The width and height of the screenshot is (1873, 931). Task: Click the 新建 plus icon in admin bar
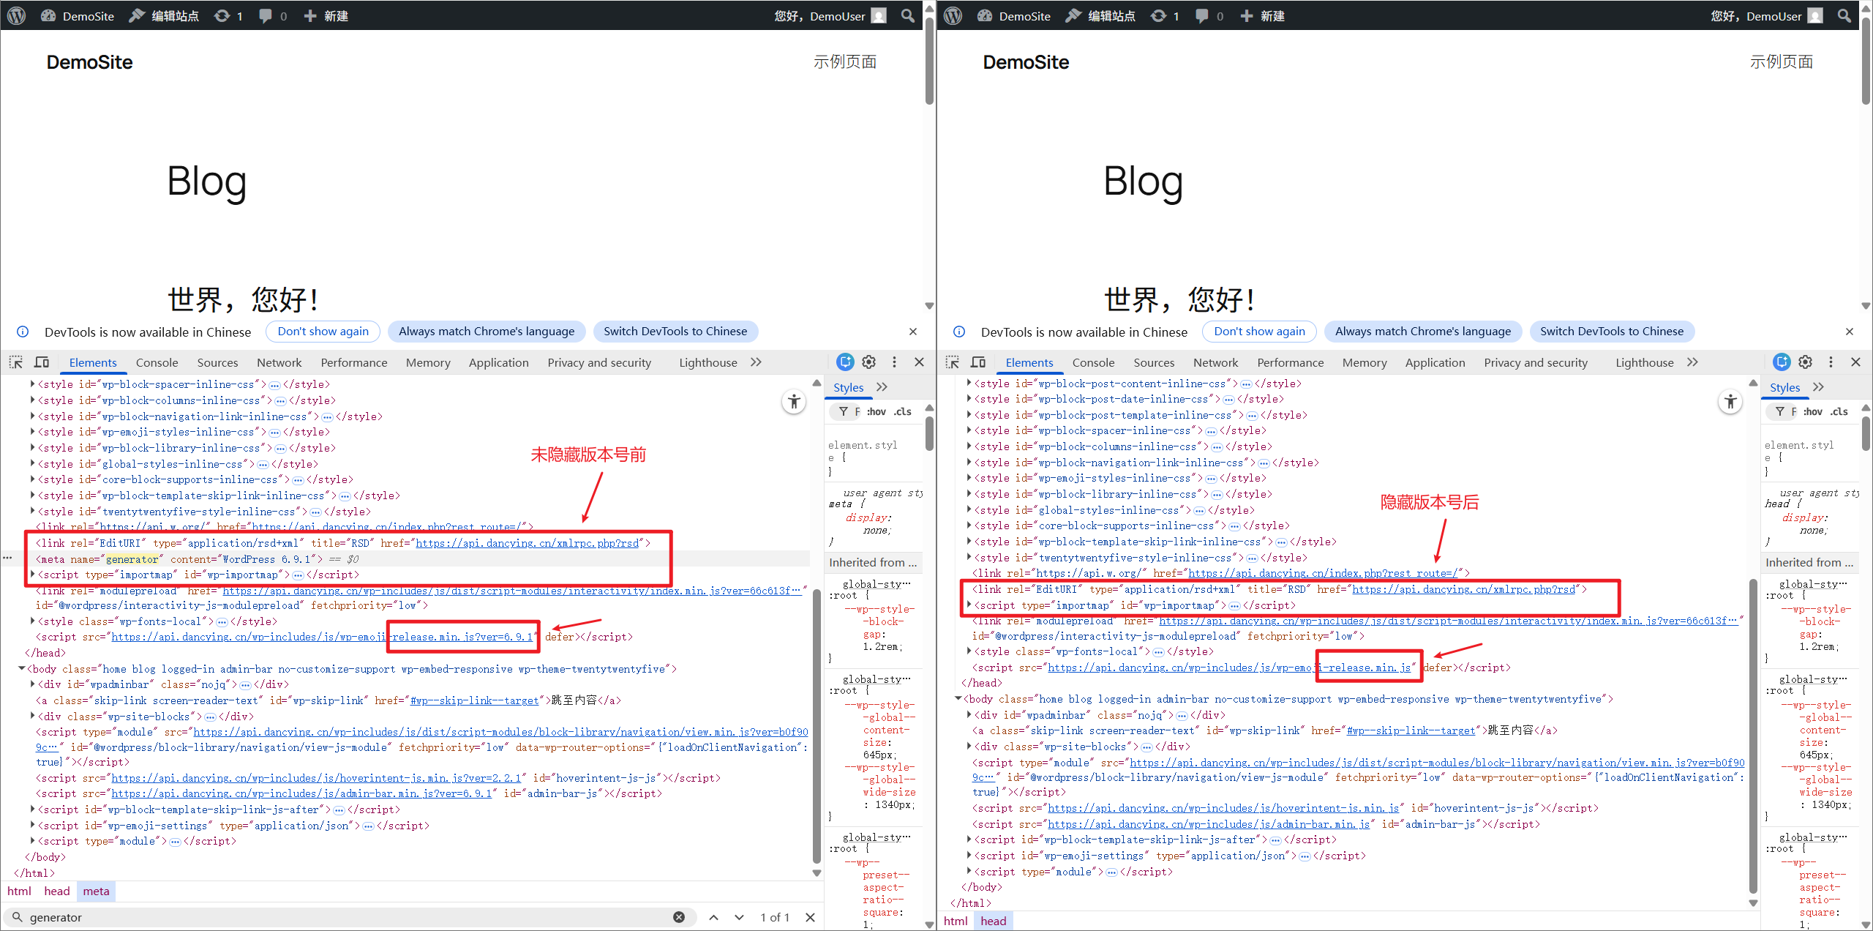pyautogui.click(x=310, y=15)
